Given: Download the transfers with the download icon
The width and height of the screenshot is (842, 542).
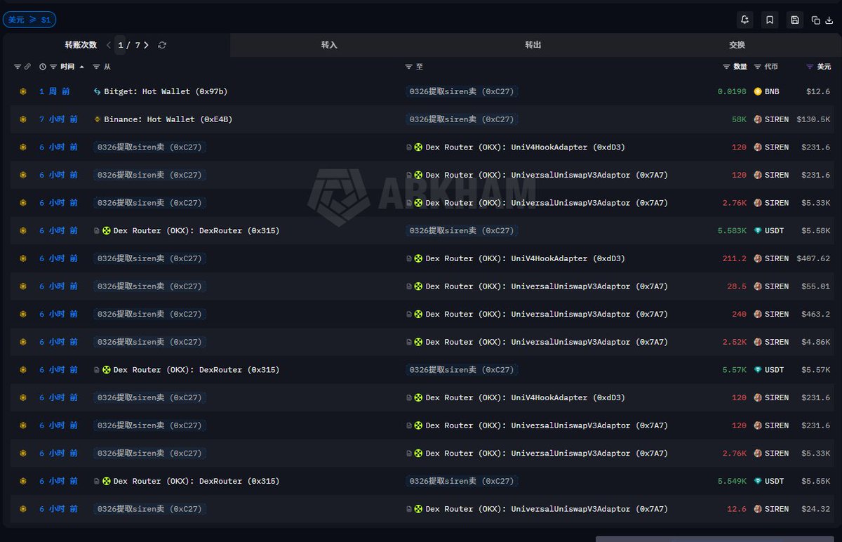Looking at the screenshot, I should point(829,20).
